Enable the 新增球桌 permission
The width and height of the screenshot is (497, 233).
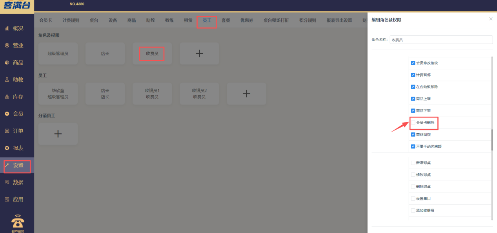click(413, 163)
